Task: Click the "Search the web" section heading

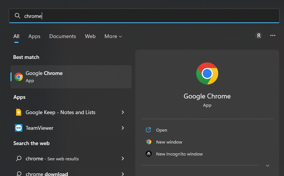Action: pyautogui.click(x=32, y=143)
